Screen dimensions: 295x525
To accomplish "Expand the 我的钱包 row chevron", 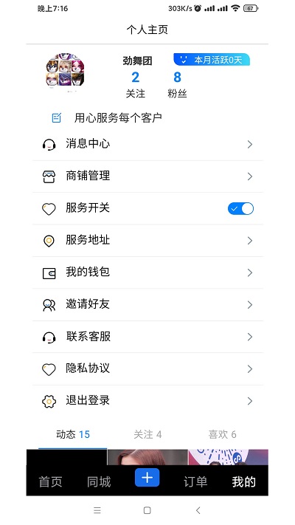I will pos(249,273).
